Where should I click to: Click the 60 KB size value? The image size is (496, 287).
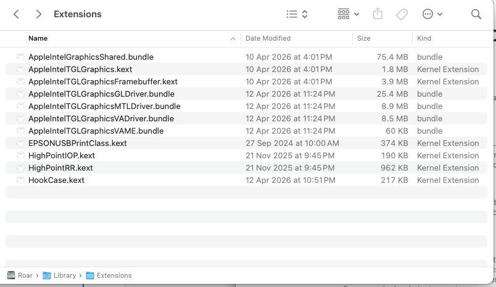[x=397, y=131]
